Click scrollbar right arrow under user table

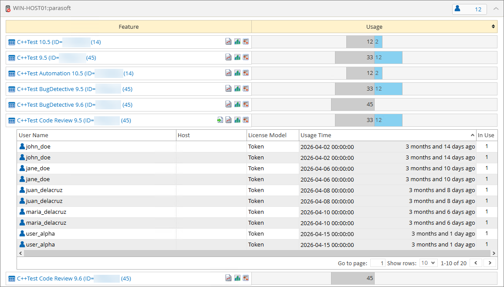coord(494,253)
